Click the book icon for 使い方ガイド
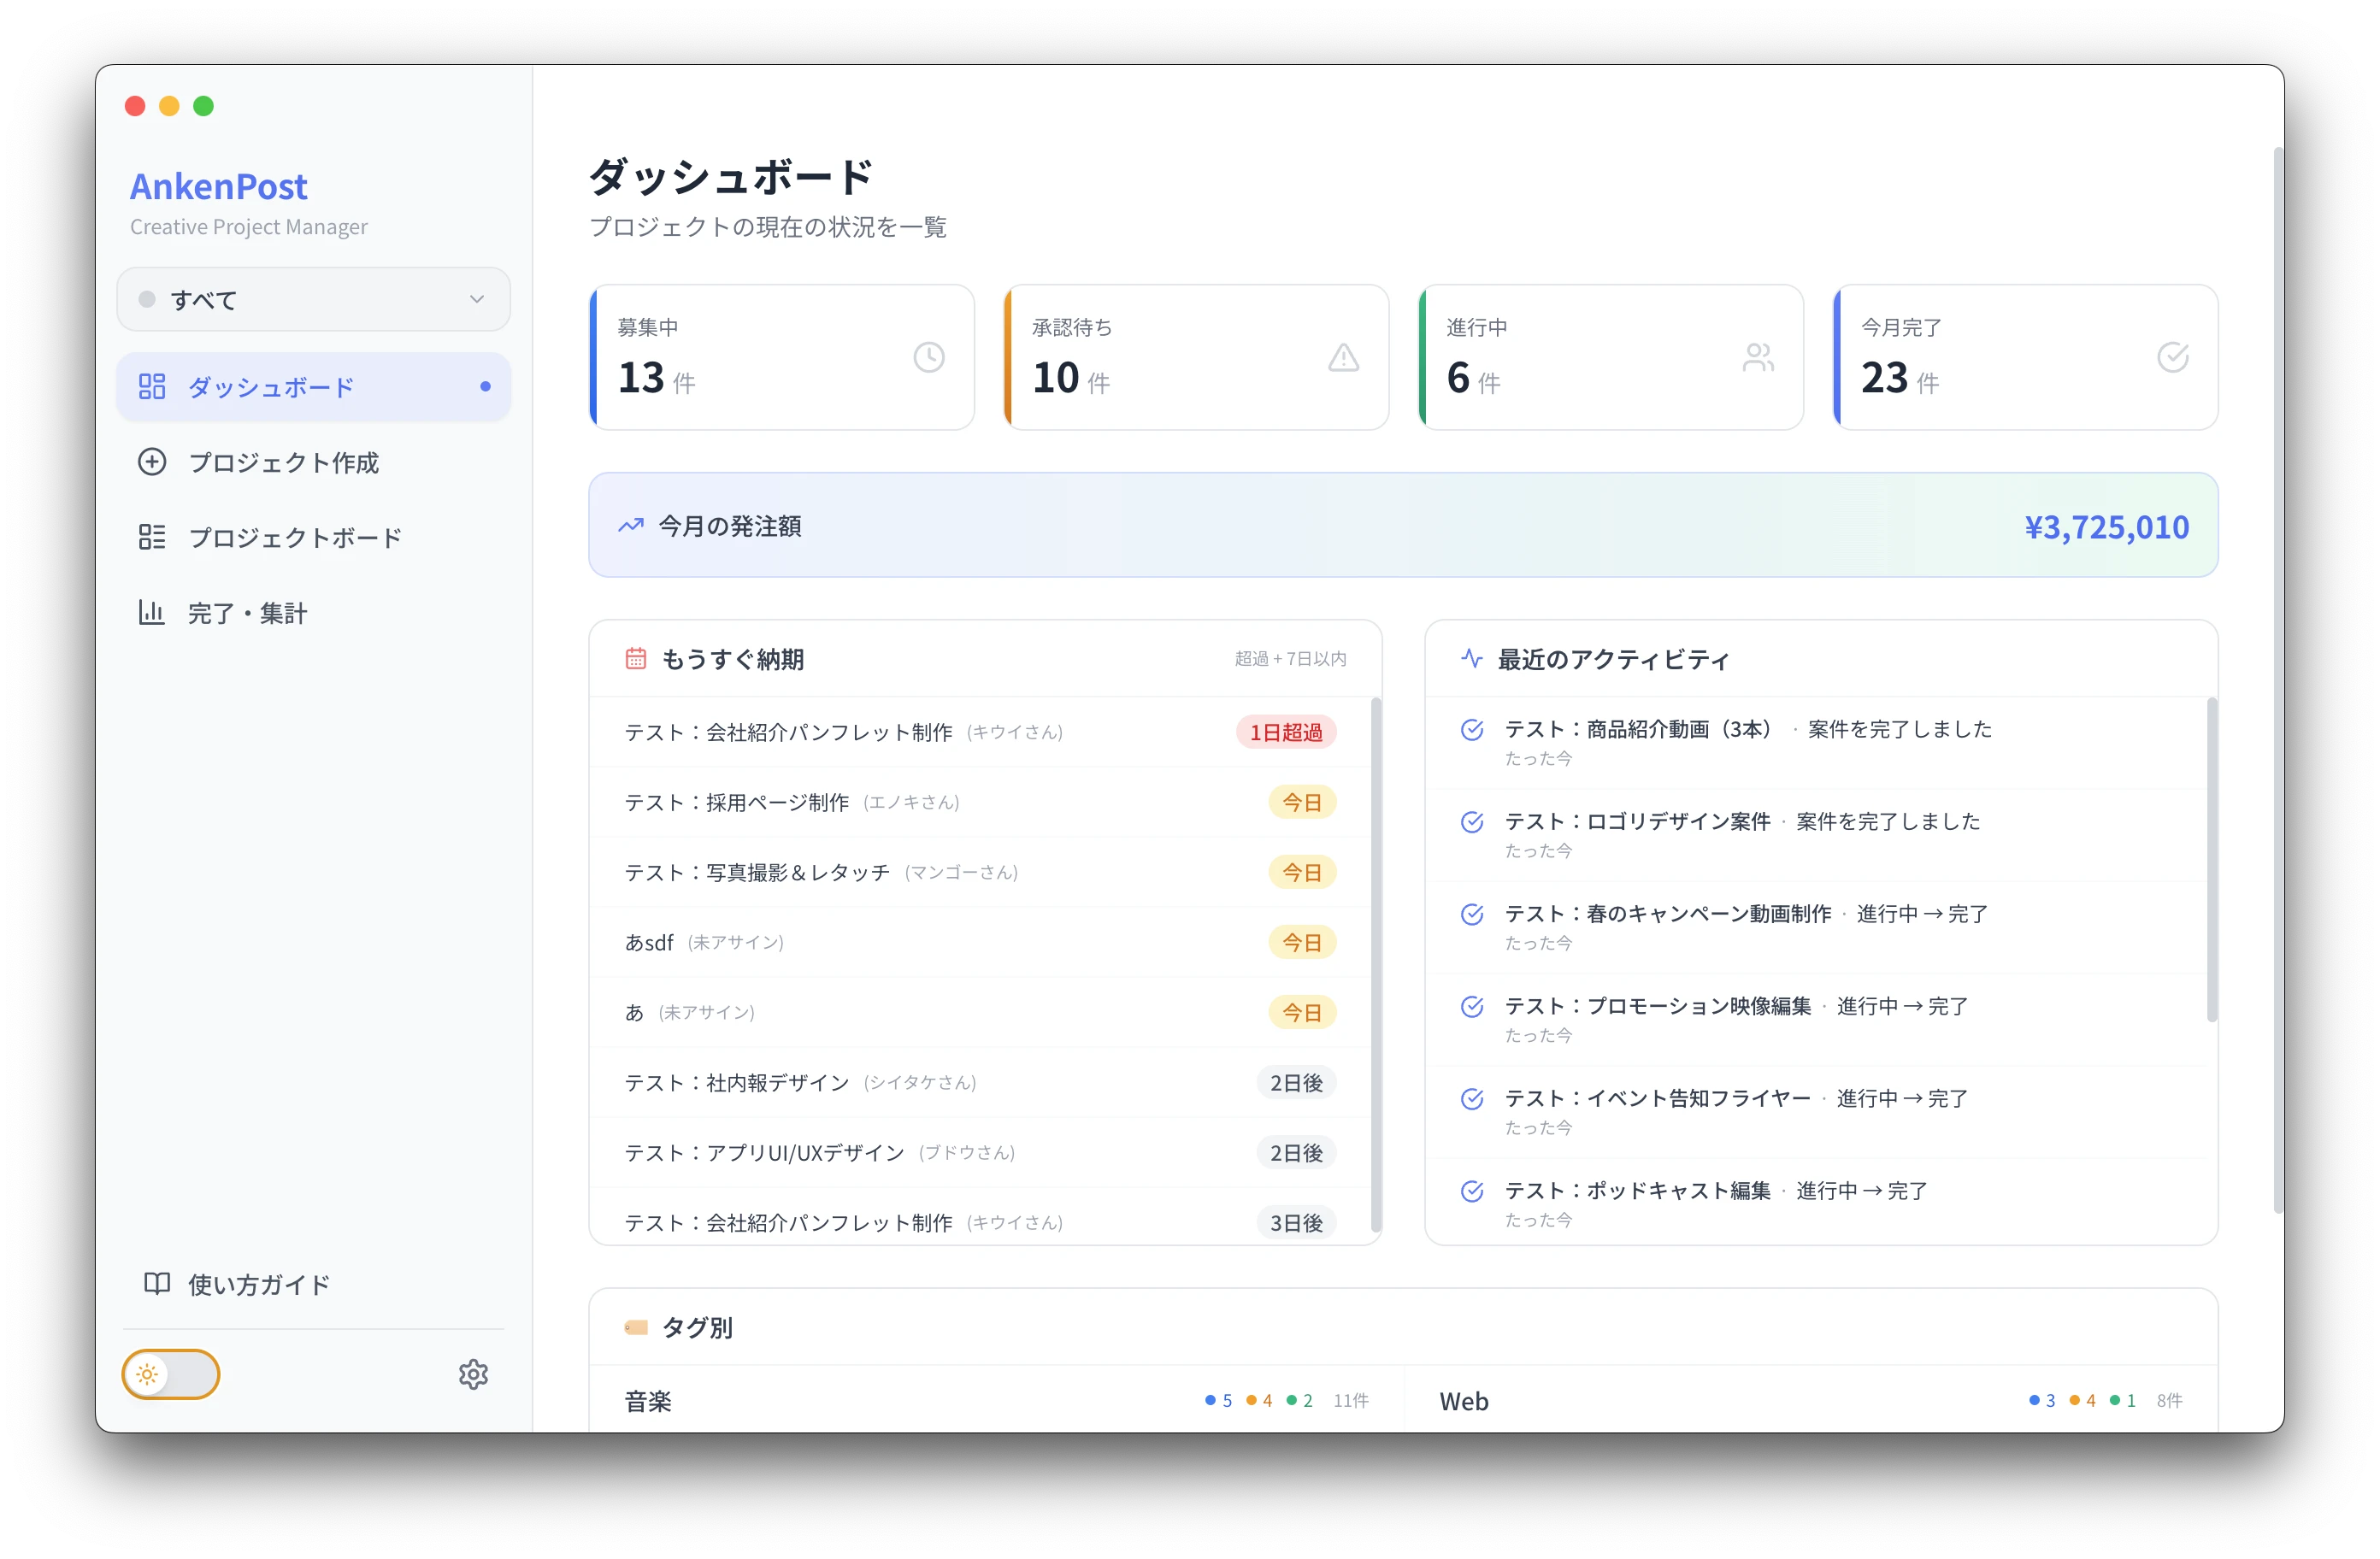2380x1559 pixels. tap(157, 1283)
